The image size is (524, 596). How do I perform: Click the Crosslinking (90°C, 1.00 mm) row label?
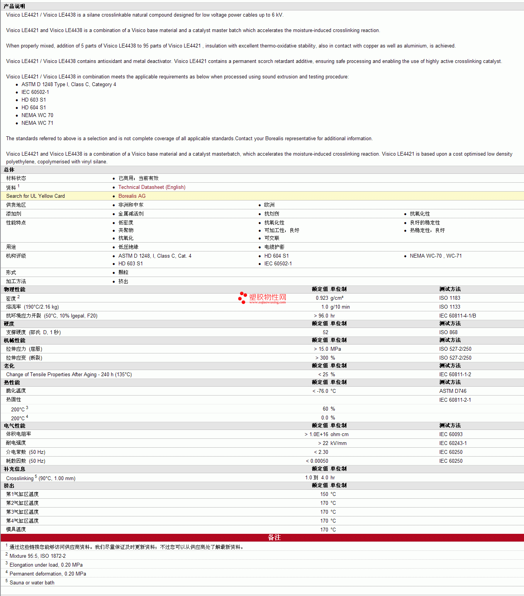[41, 478]
